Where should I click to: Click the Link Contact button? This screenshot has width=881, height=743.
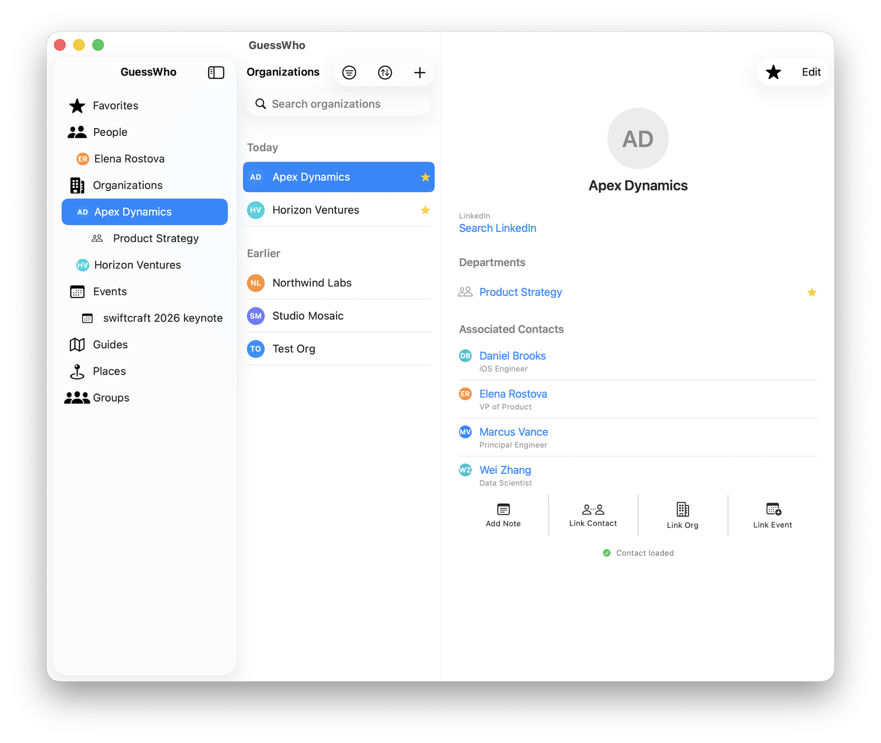click(593, 516)
